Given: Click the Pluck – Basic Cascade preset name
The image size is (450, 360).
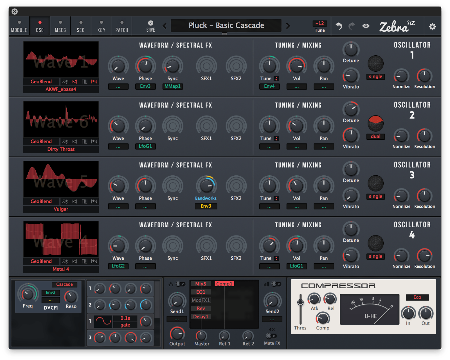Looking at the screenshot, I should click(226, 25).
